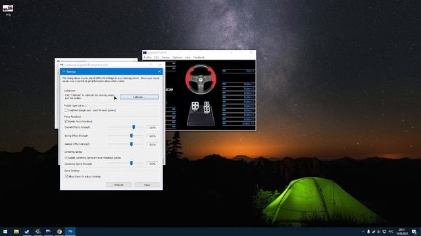Click the help question mark in Formula Force dialog
The width and height of the screenshot is (421, 236).
point(151,65)
